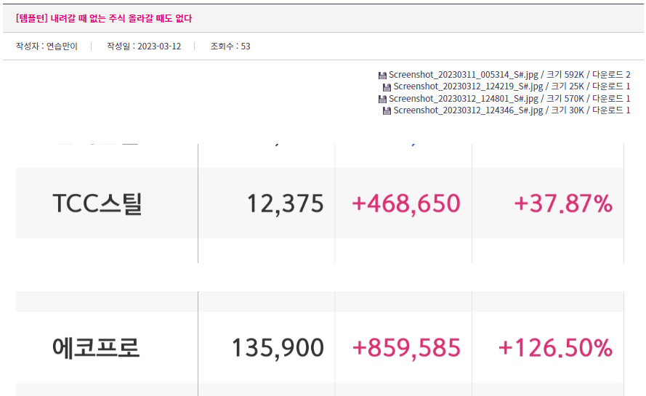Click the author name 연습만이
This screenshot has width=646, height=396.
pyautogui.click(x=62, y=47)
